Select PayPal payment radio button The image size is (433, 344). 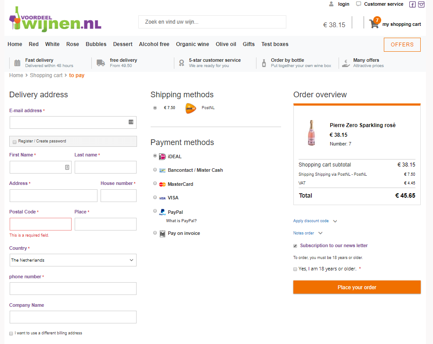155,211
